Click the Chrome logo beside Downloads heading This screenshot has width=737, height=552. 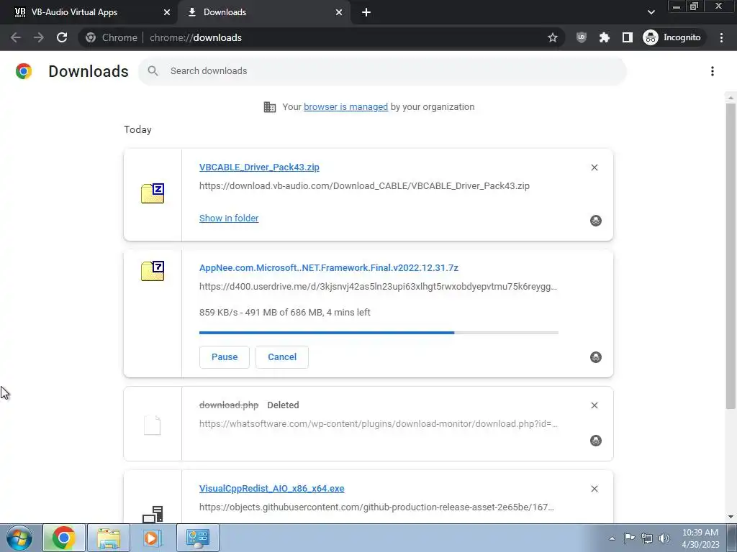(x=24, y=71)
